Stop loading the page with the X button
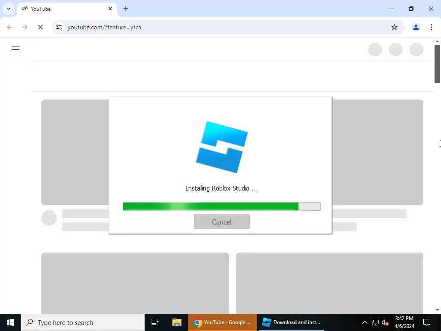 point(40,27)
